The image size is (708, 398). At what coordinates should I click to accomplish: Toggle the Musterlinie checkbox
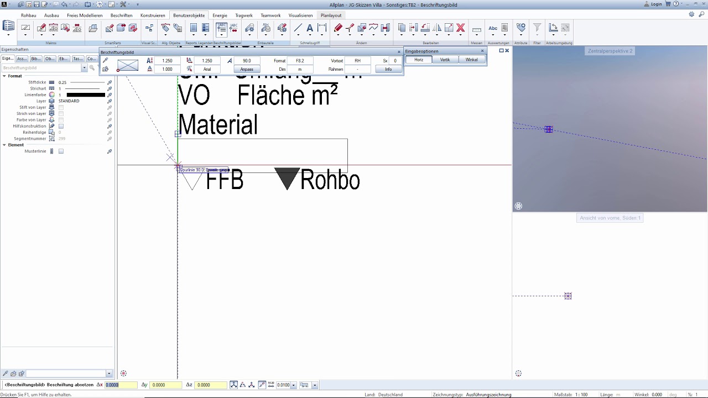(x=61, y=151)
